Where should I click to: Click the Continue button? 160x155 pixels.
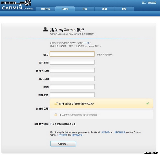[63, 144]
